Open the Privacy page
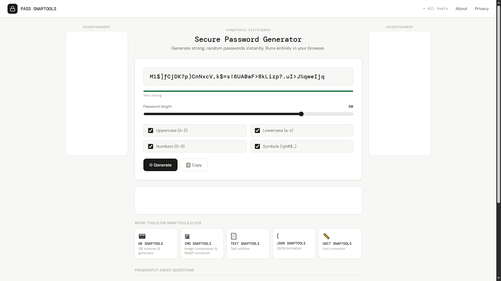 [x=482, y=9]
